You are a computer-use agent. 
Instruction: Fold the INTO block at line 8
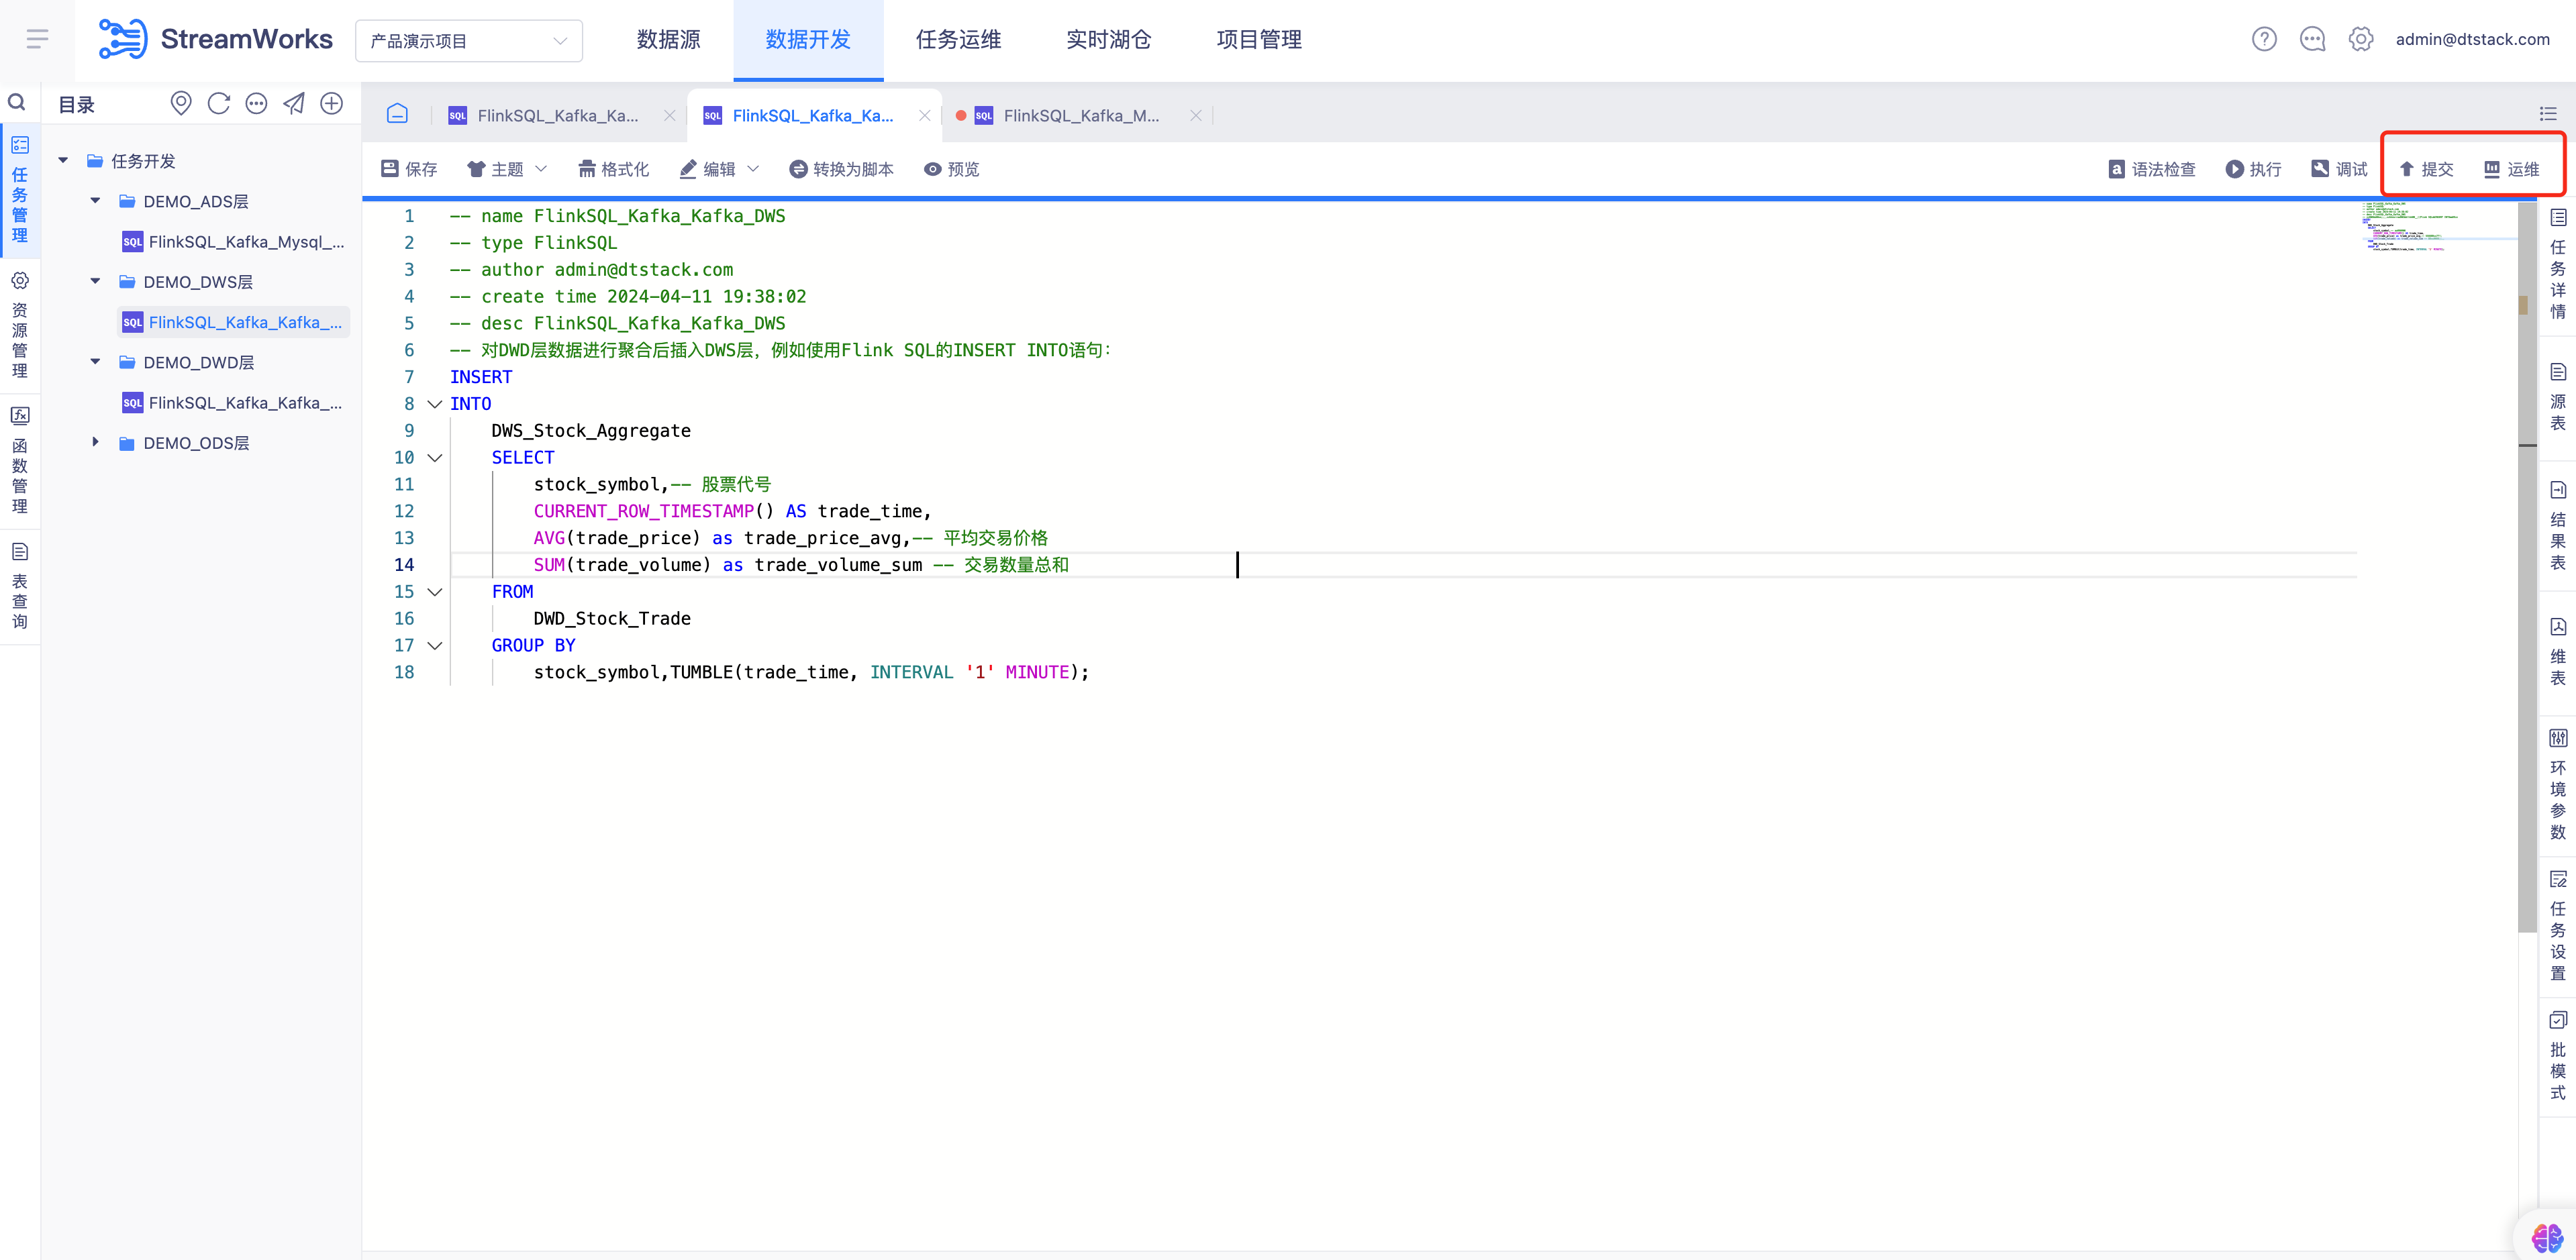click(435, 404)
